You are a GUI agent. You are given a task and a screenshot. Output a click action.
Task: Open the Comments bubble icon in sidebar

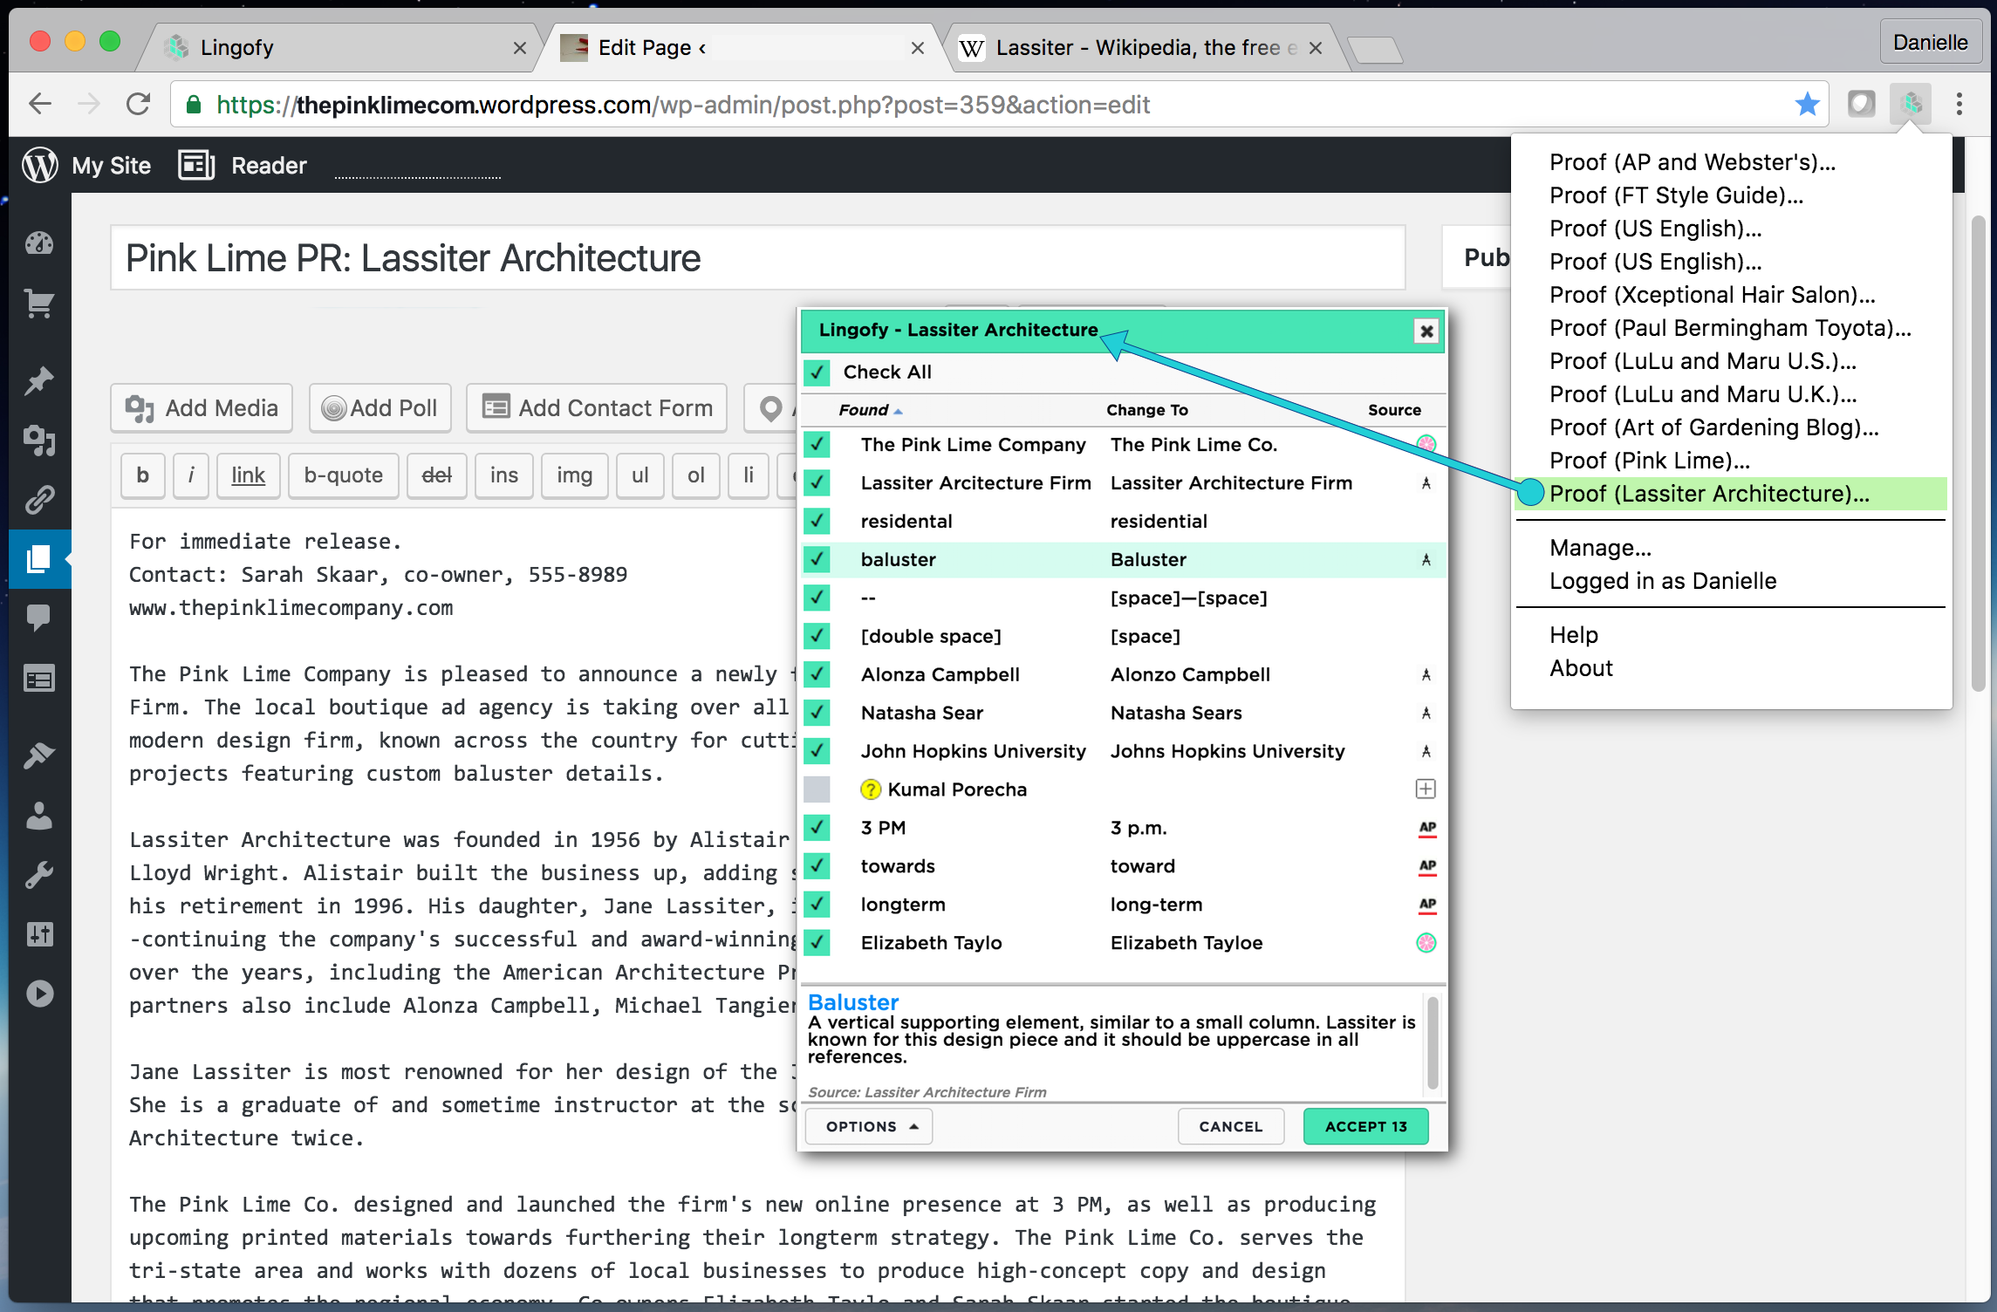[x=39, y=618]
